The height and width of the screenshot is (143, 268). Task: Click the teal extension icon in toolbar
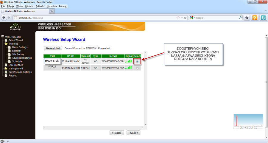pyautogui.click(x=263, y=18)
